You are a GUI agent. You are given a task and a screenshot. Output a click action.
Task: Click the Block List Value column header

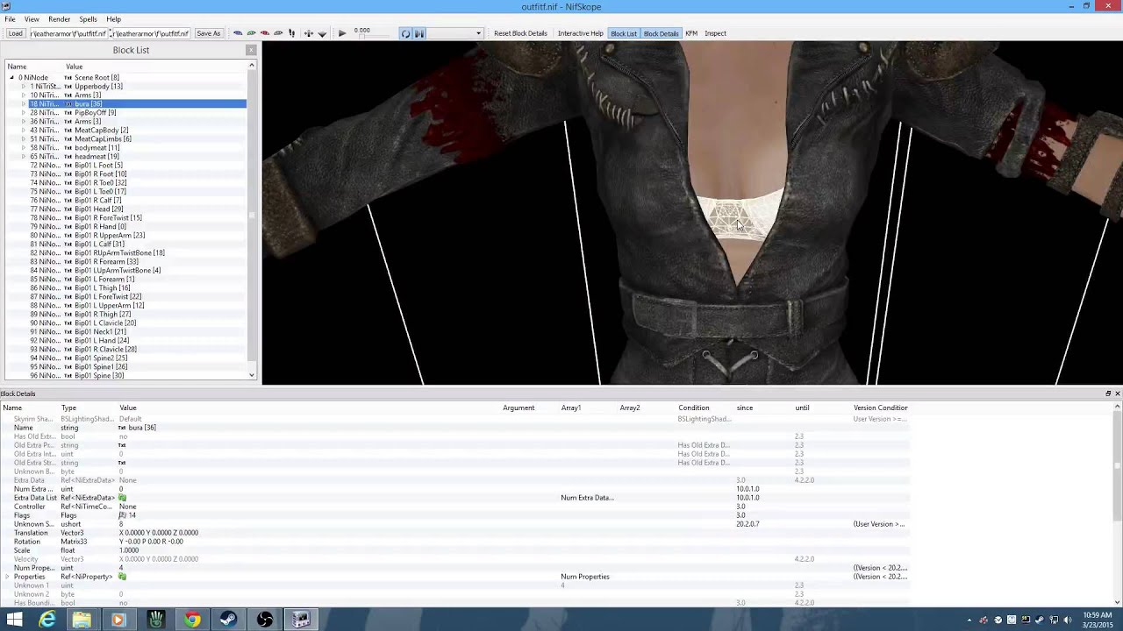pyautogui.click(x=74, y=67)
